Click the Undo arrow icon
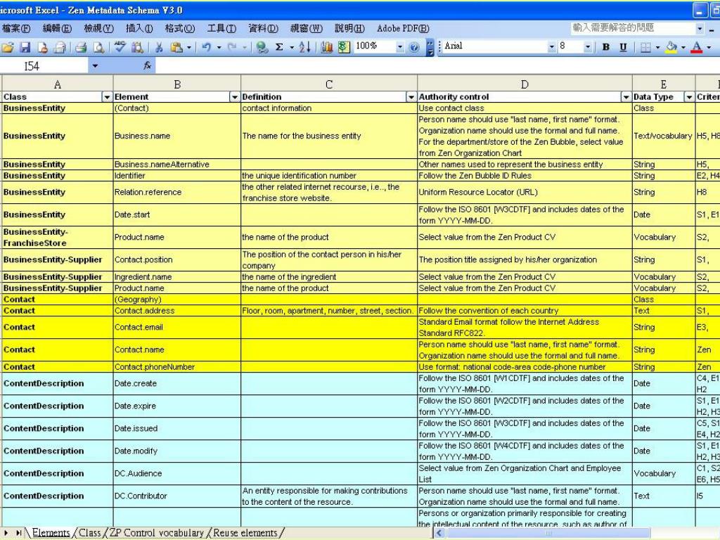This screenshot has height=540, width=720. coord(207,47)
